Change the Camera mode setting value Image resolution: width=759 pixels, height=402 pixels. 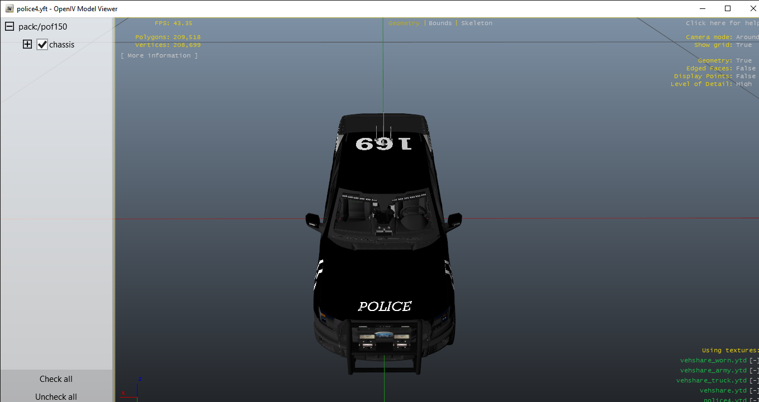[x=747, y=37]
